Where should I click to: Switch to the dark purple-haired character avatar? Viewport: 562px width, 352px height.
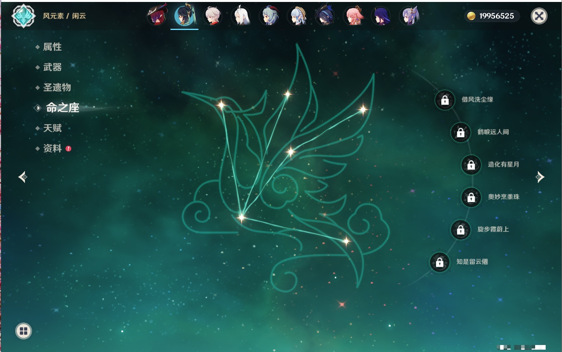pos(381,16)
